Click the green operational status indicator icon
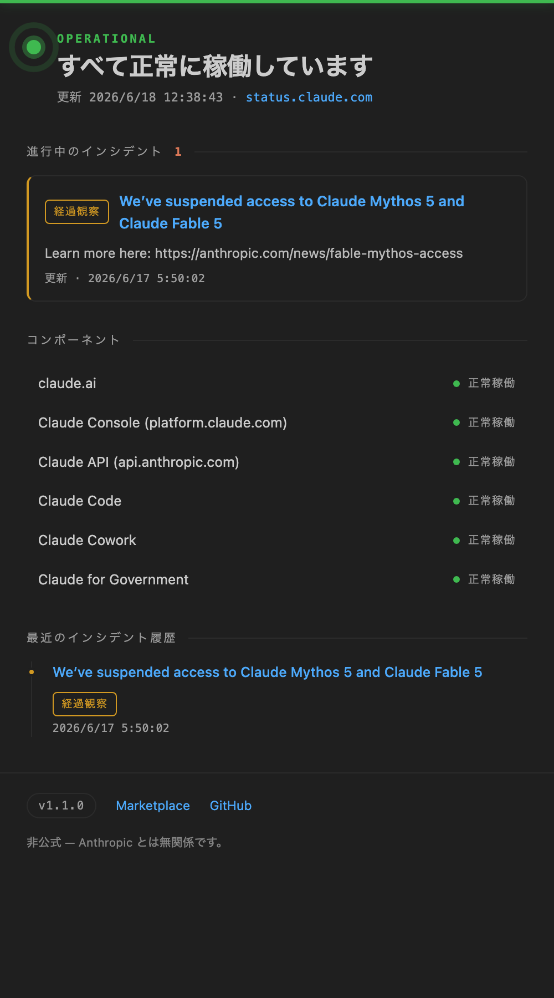The image size is (554, 998). (x=34, y=47)
